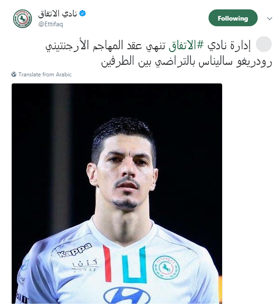Click the Hyundai logo on the shirt
This screenshot has height=308, width=276.
(x=127, y=295)
